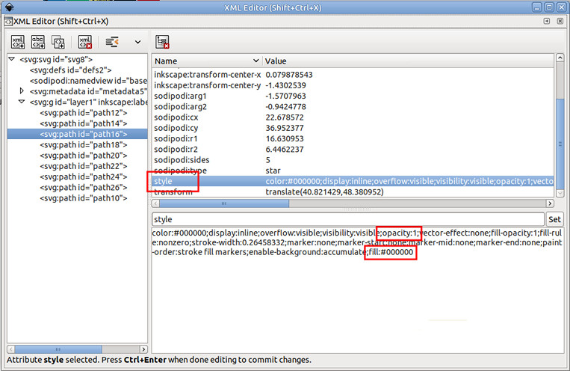Close the XML Editor window
This screenshot has height=371, width=570.
pos(561,7)
